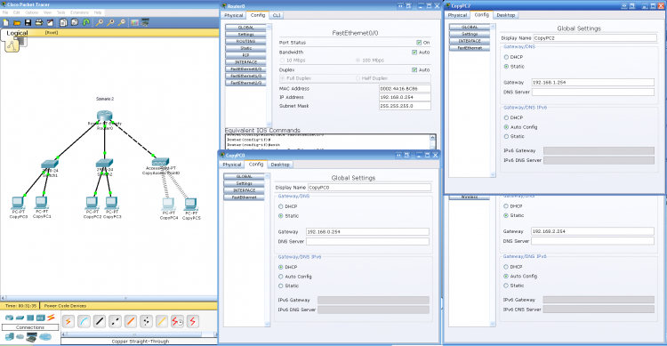Image resolution: width=667 pixels, height=346 pixels.
Task: Click the Open folder icon in the toolbar
Action: click(17, 22)
